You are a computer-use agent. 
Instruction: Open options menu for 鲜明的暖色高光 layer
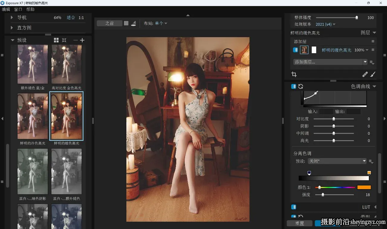(x=373, y=50)
